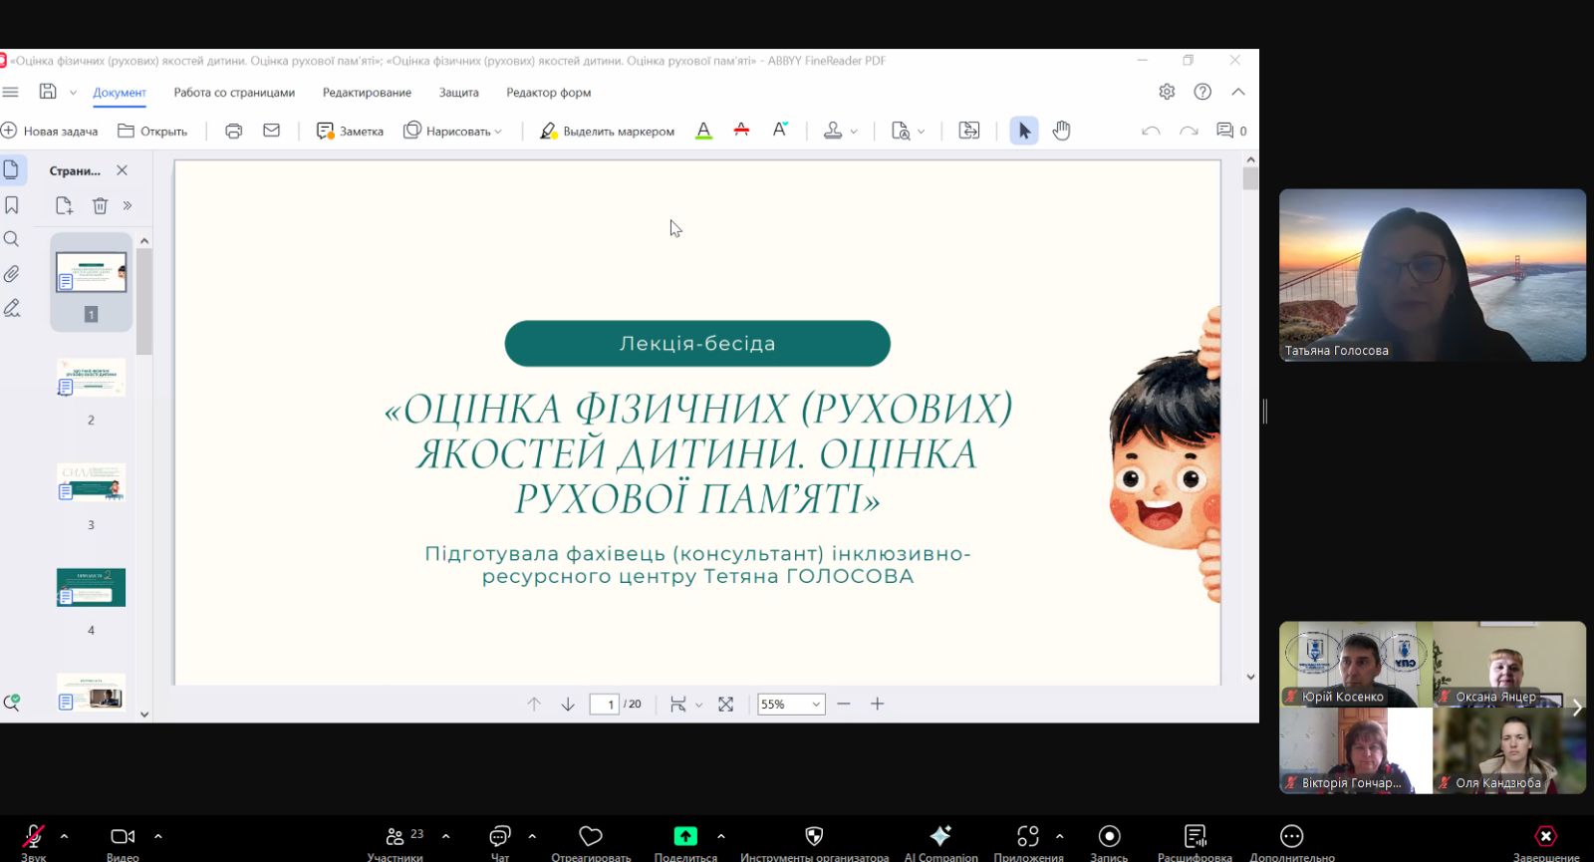Click the email envelope icon
The width and height of the screenshot is (1594, 862).
(271, 131)
